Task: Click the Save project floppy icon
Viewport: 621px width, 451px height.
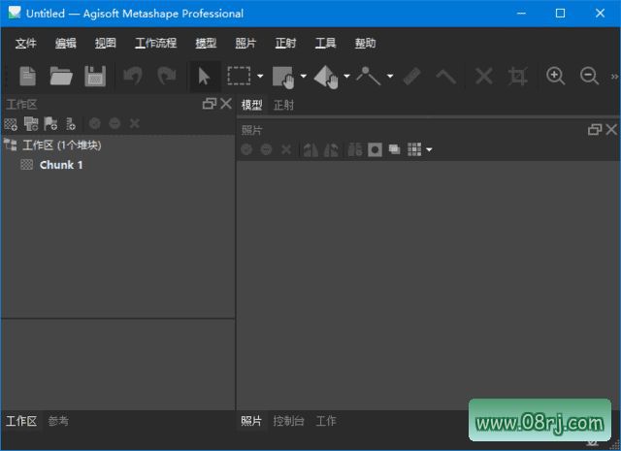Action: click(x=94, y=76)
